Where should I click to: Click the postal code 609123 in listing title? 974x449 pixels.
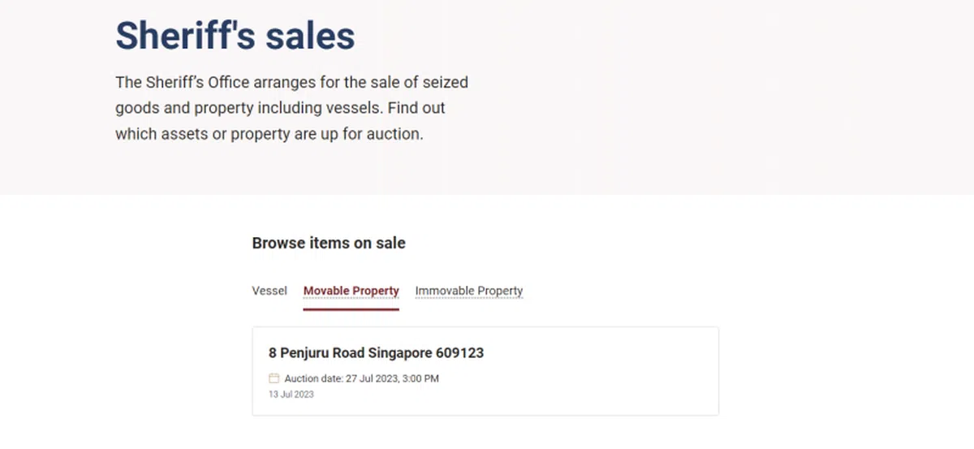(x=459, y=353)
